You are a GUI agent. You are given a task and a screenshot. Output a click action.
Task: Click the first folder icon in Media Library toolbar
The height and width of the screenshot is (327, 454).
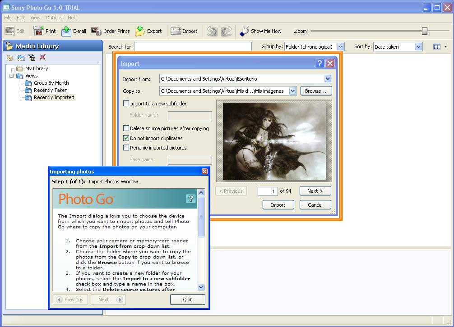click(x=10, y=58)
